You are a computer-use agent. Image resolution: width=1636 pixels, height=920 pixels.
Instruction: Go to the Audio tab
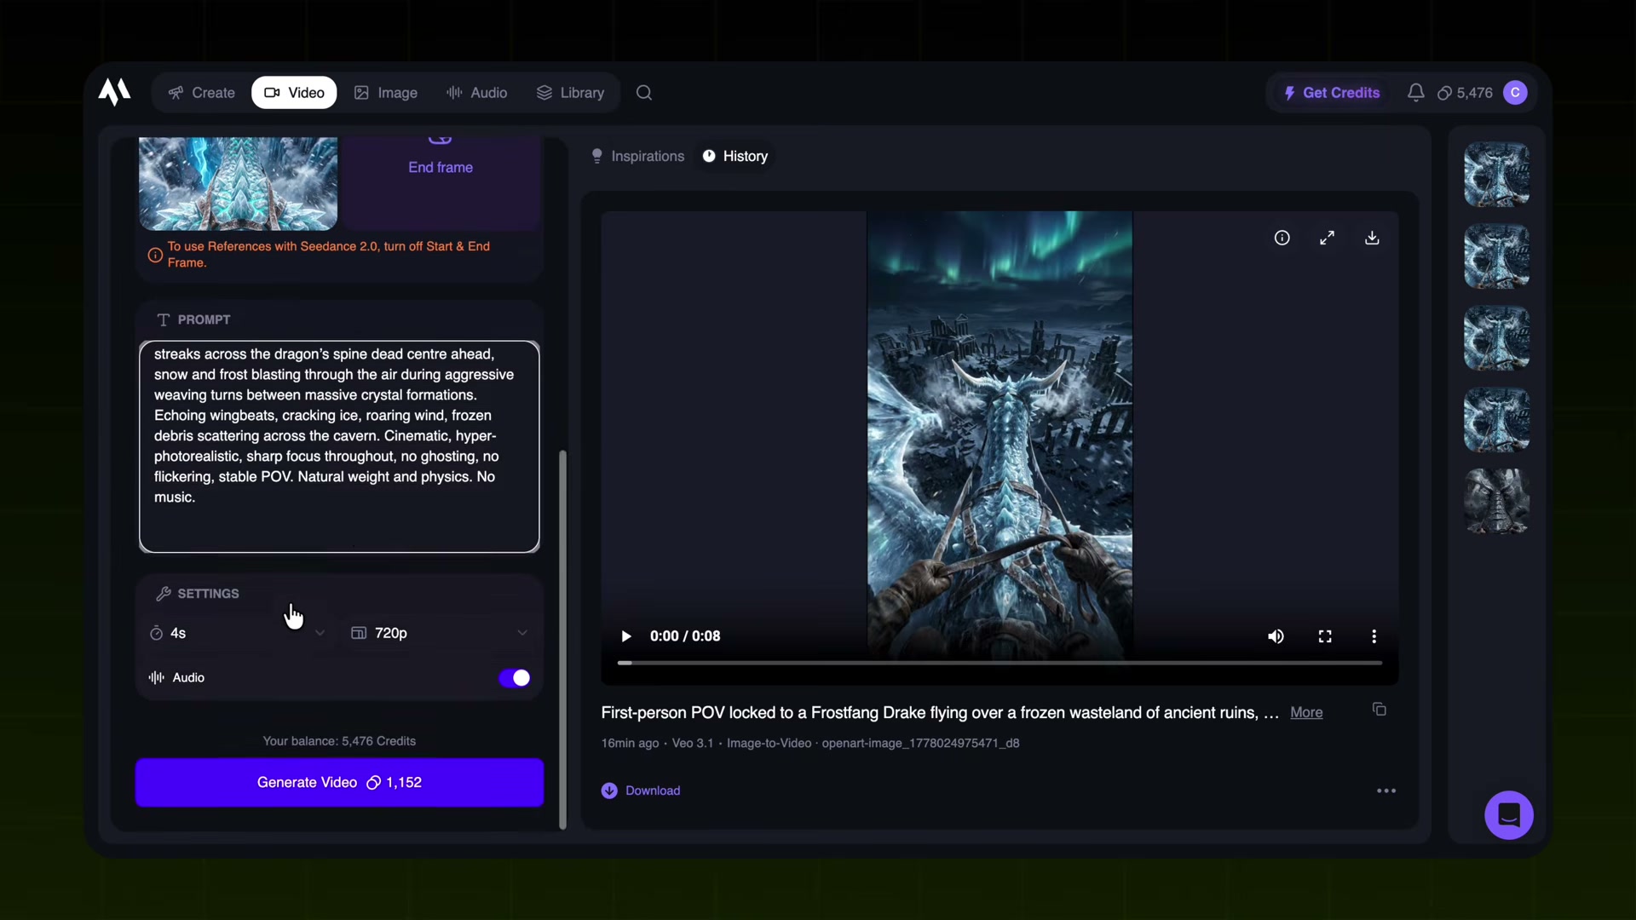point(477,93)
